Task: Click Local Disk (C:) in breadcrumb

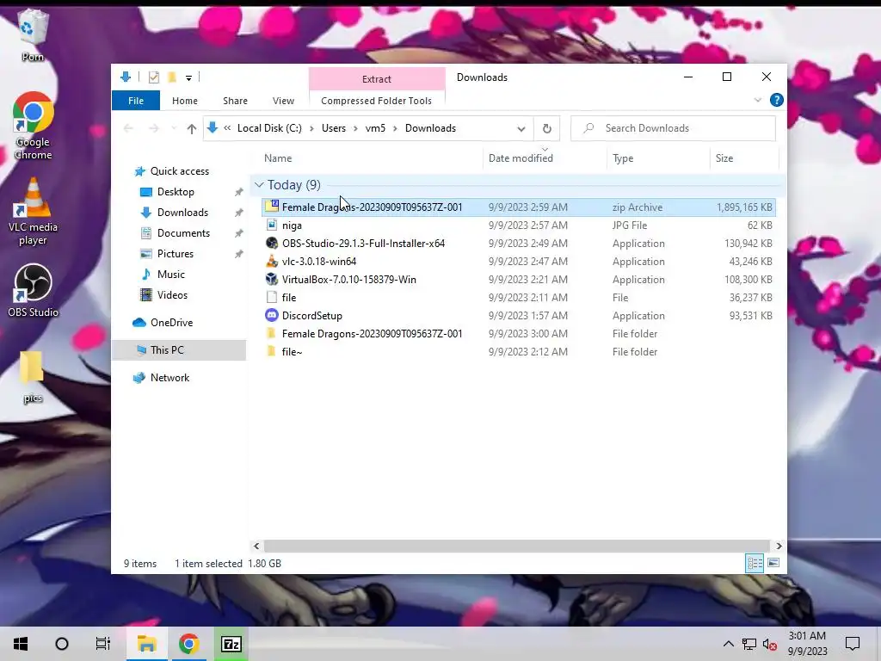Action: pyautogui.click(x=269, y=128)
